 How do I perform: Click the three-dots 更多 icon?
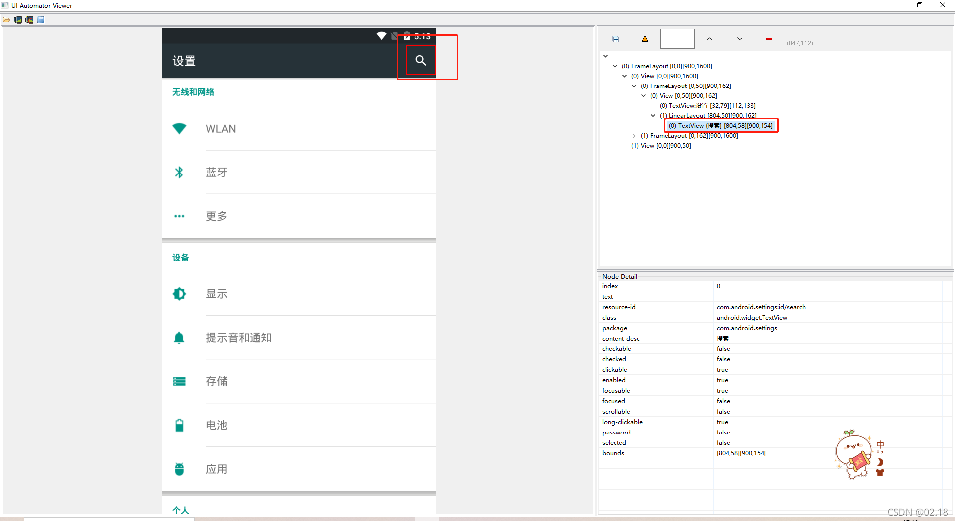pyautogui.click(x=179, y=216)
